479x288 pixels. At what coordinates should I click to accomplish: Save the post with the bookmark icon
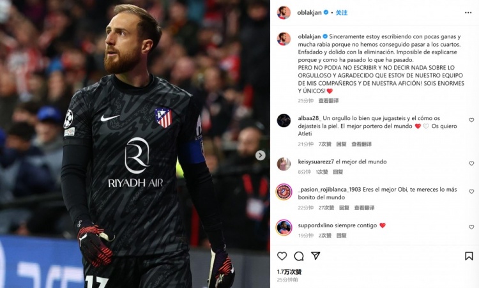tap(469, 256)
